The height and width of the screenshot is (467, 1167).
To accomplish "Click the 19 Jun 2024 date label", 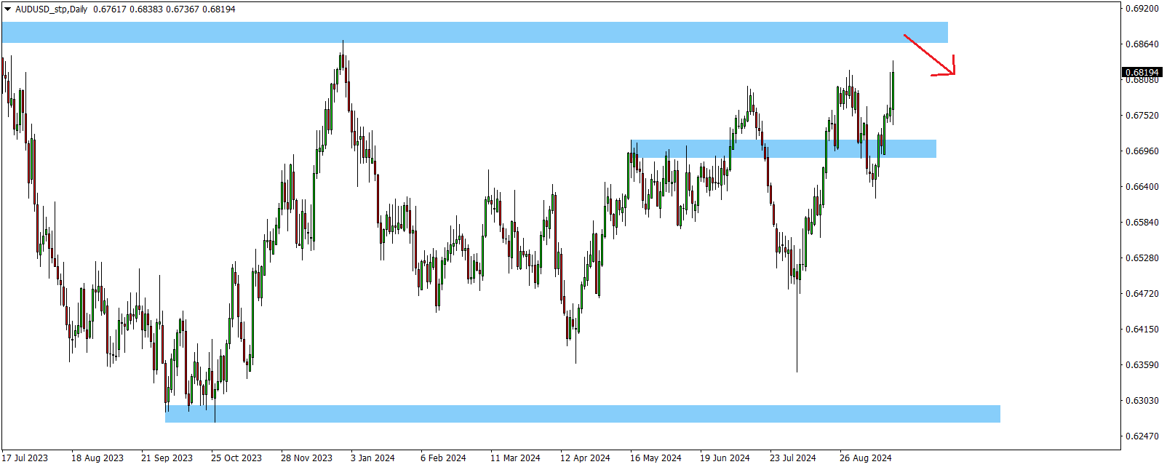I will click(x=725, y=458).
